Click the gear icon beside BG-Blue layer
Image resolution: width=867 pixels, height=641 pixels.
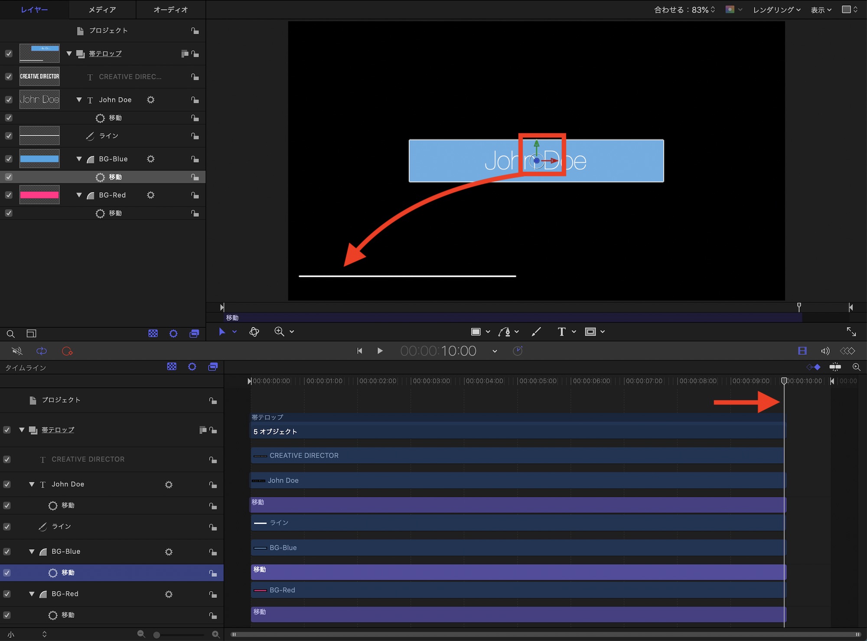pos(150,159)
